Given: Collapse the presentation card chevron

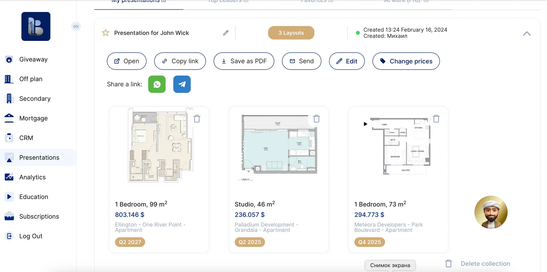Looking at the screenshot, I should tap(527, 34).
